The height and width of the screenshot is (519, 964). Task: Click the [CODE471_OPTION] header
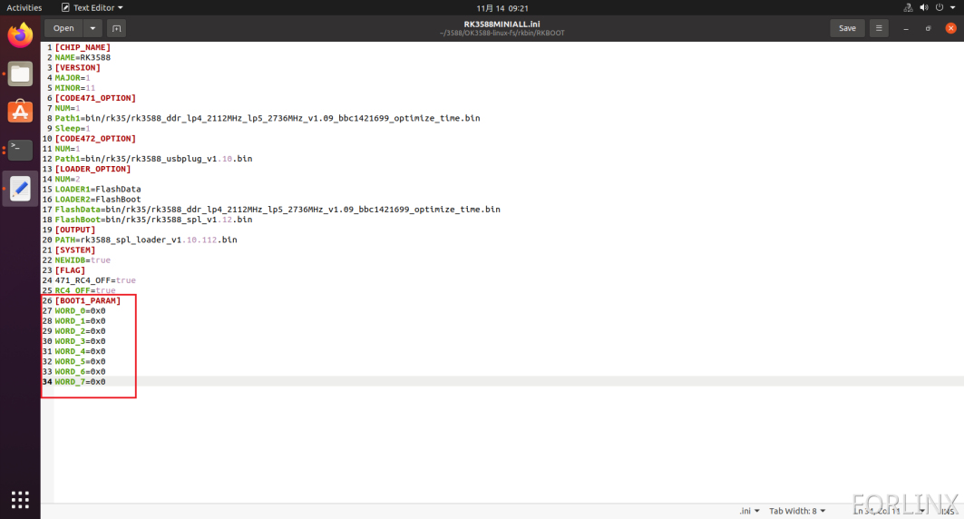95,98
